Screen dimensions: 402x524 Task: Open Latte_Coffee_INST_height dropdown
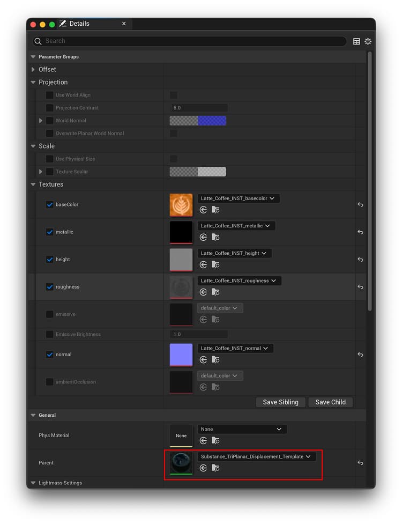[x=234, y=253]
